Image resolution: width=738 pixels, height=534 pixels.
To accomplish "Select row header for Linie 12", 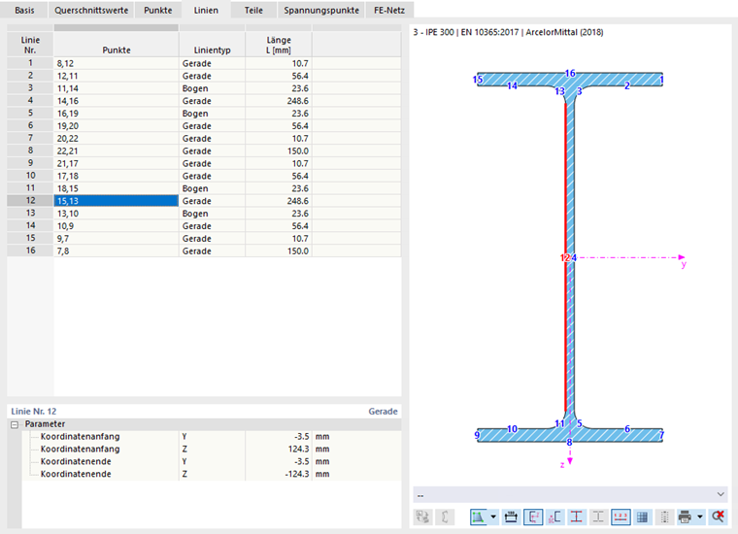I will [30, 201].
